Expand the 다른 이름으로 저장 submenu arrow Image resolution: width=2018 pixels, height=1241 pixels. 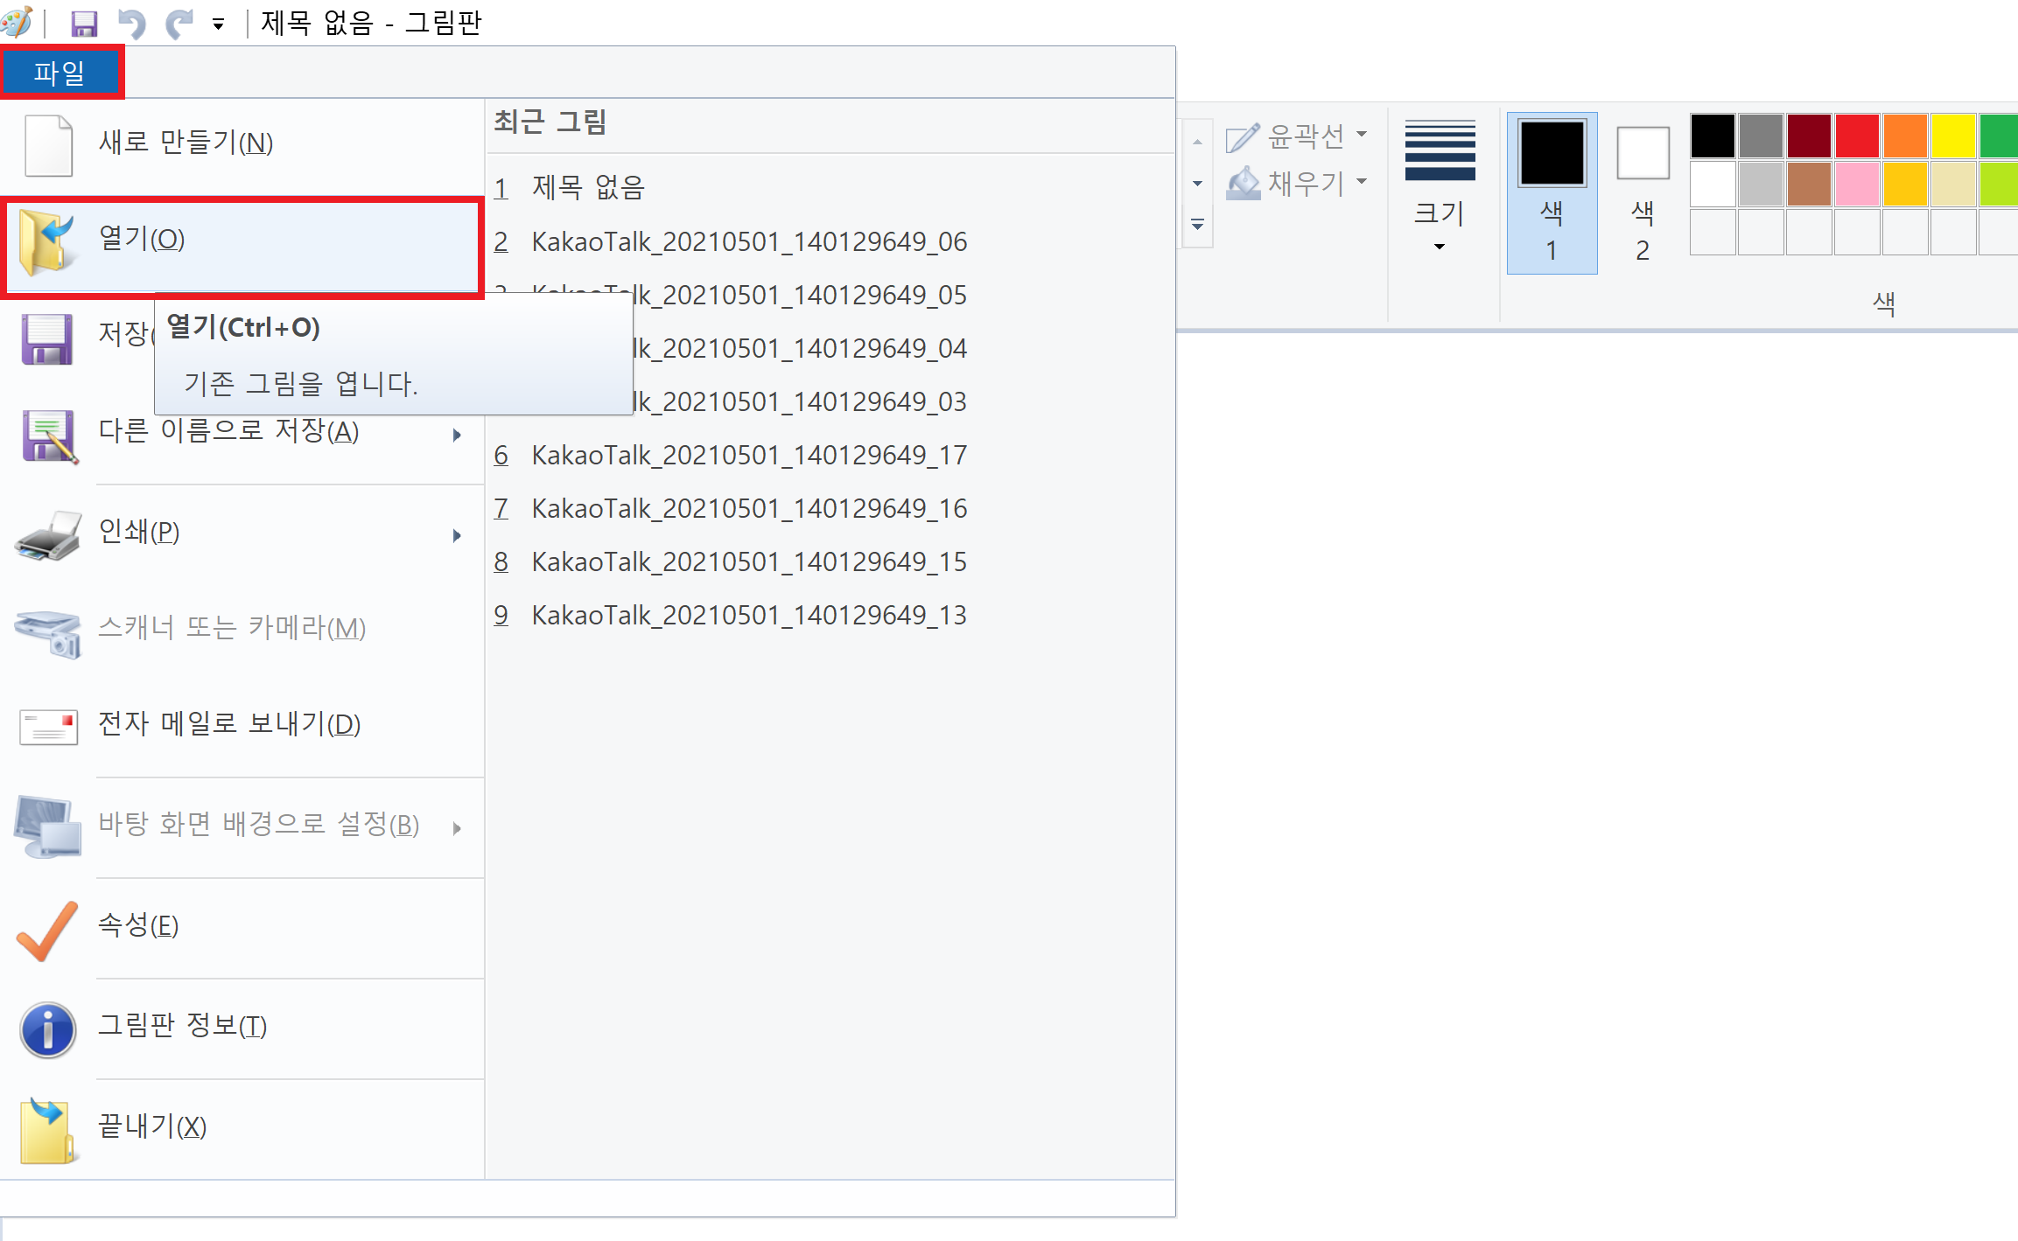(x=457, y=435)
